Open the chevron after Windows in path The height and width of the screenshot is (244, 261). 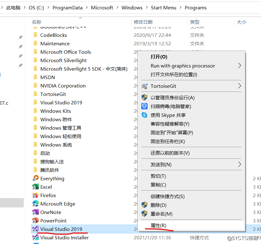(x=147, y=7)
